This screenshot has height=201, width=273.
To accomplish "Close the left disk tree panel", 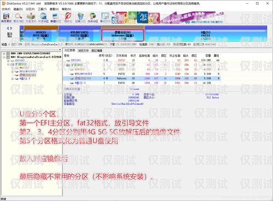I will coord(60,49).
